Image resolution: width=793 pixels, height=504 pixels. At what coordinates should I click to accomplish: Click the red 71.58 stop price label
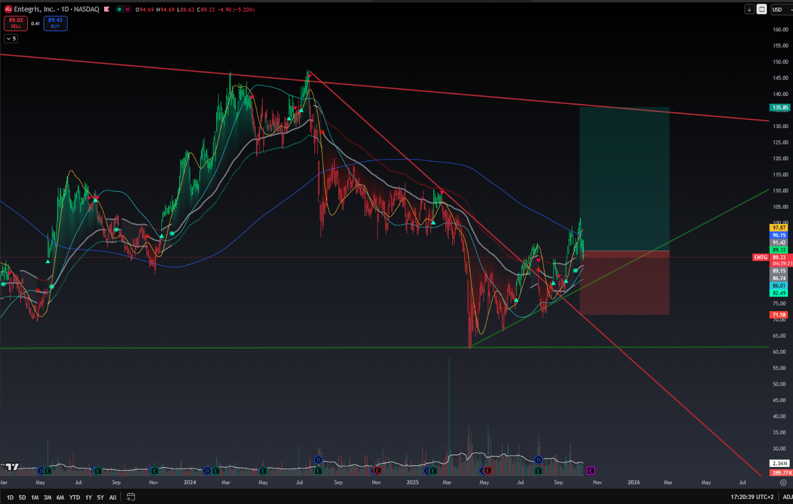[x=779, y=315]
